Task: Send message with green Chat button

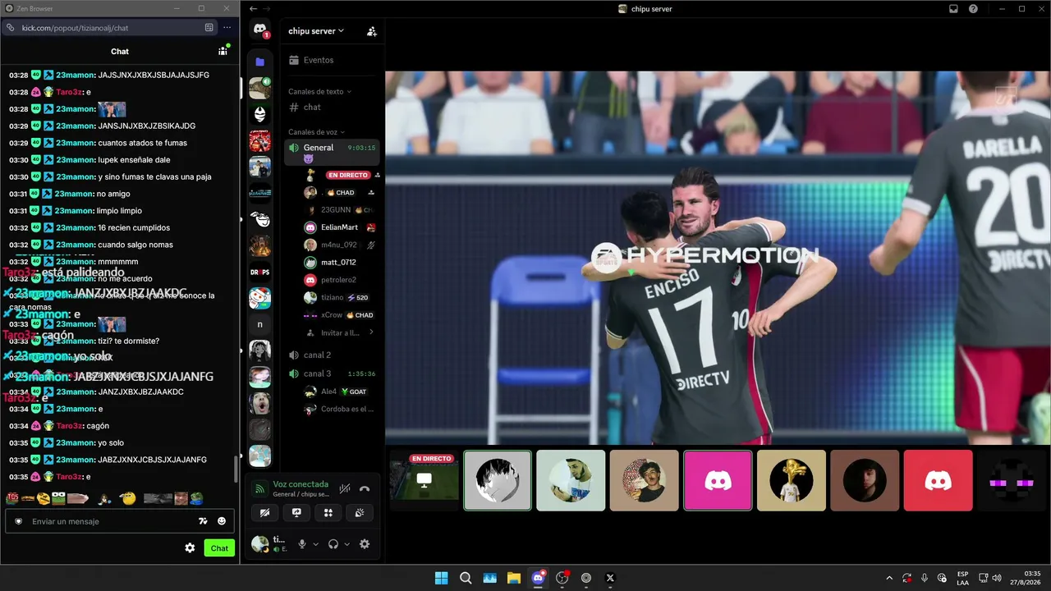Action: (219, 548)
